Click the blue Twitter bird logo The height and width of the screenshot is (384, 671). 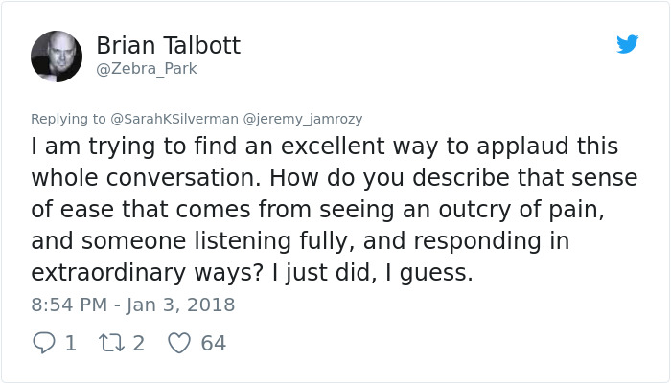coord(627,44)
